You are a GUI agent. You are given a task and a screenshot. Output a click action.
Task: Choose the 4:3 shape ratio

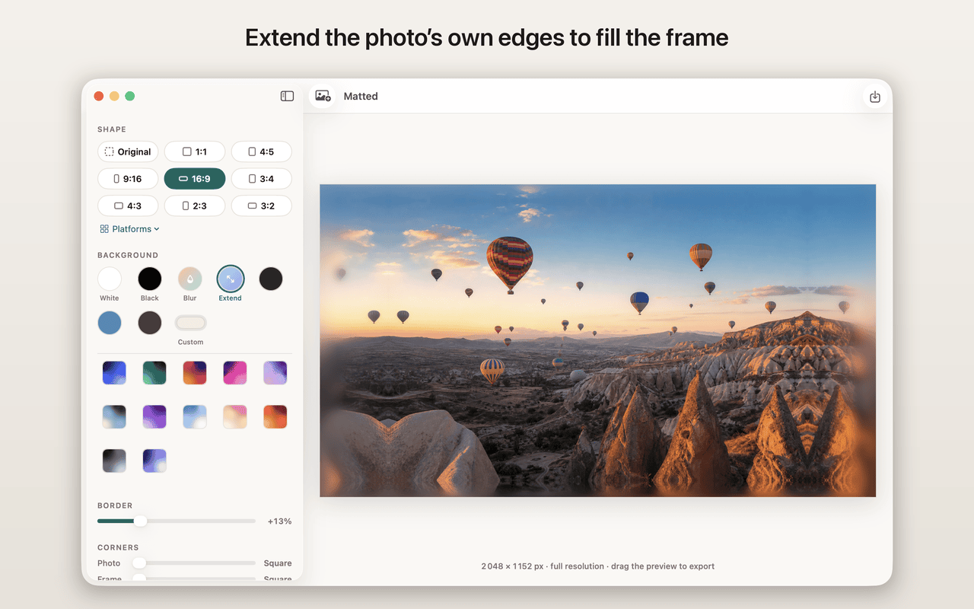[x=128, y=206]
